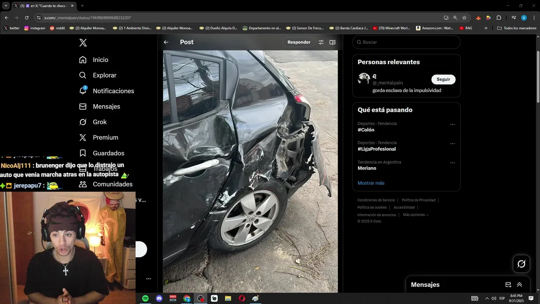Image resolution: width=540 pixels, height=304 pixels.
Task: Open trending topic Meriano
Action: (367, 168)
